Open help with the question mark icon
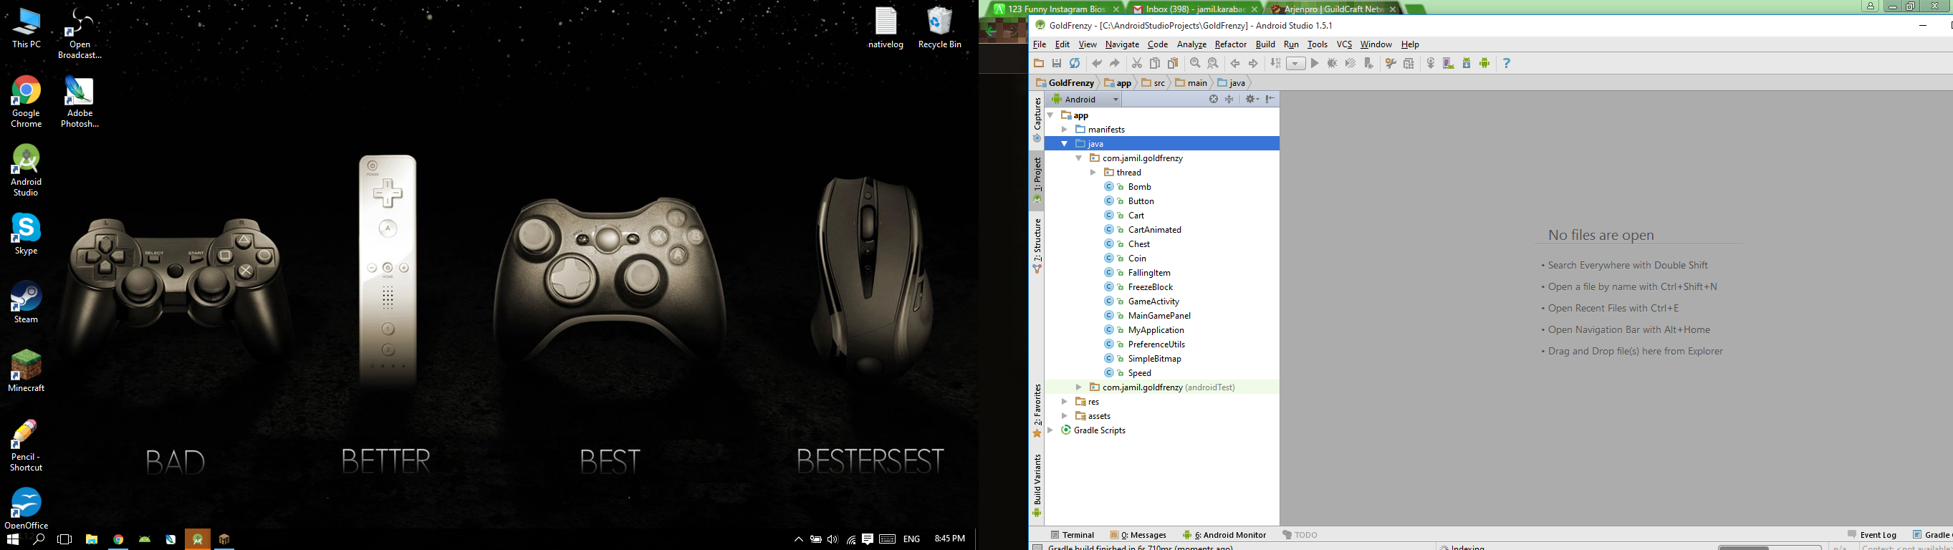 (1507, 64)
